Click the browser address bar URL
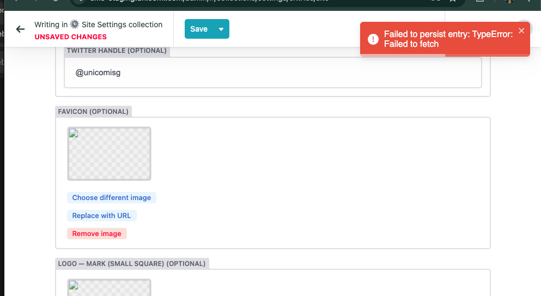 (207, 1)
